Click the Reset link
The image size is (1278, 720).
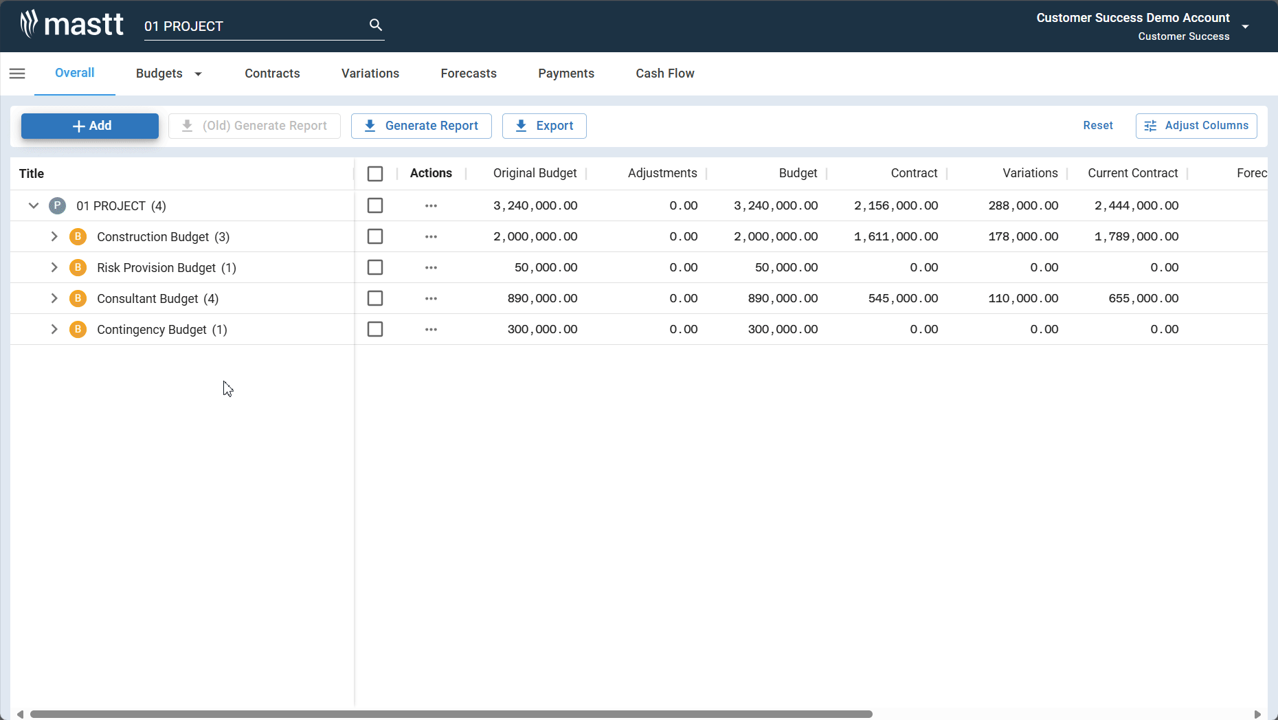1098,125
